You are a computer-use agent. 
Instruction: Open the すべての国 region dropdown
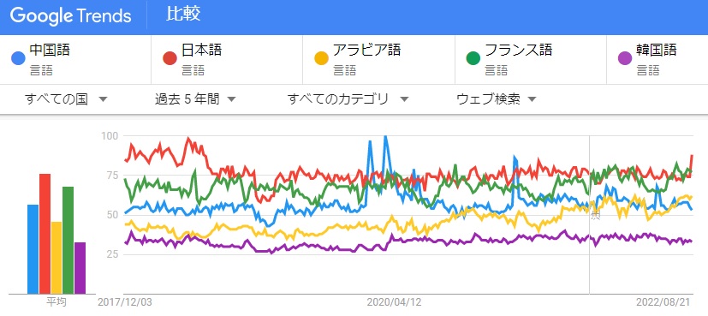[67, 99]
